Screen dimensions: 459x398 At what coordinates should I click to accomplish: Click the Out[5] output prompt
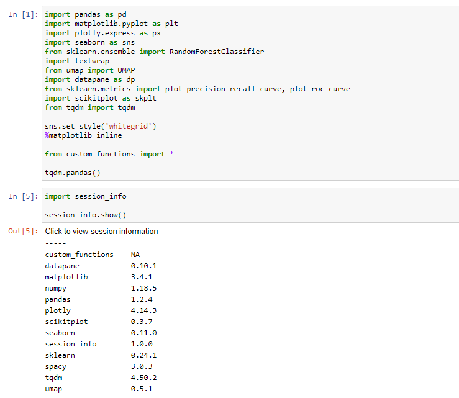(23, 232)
